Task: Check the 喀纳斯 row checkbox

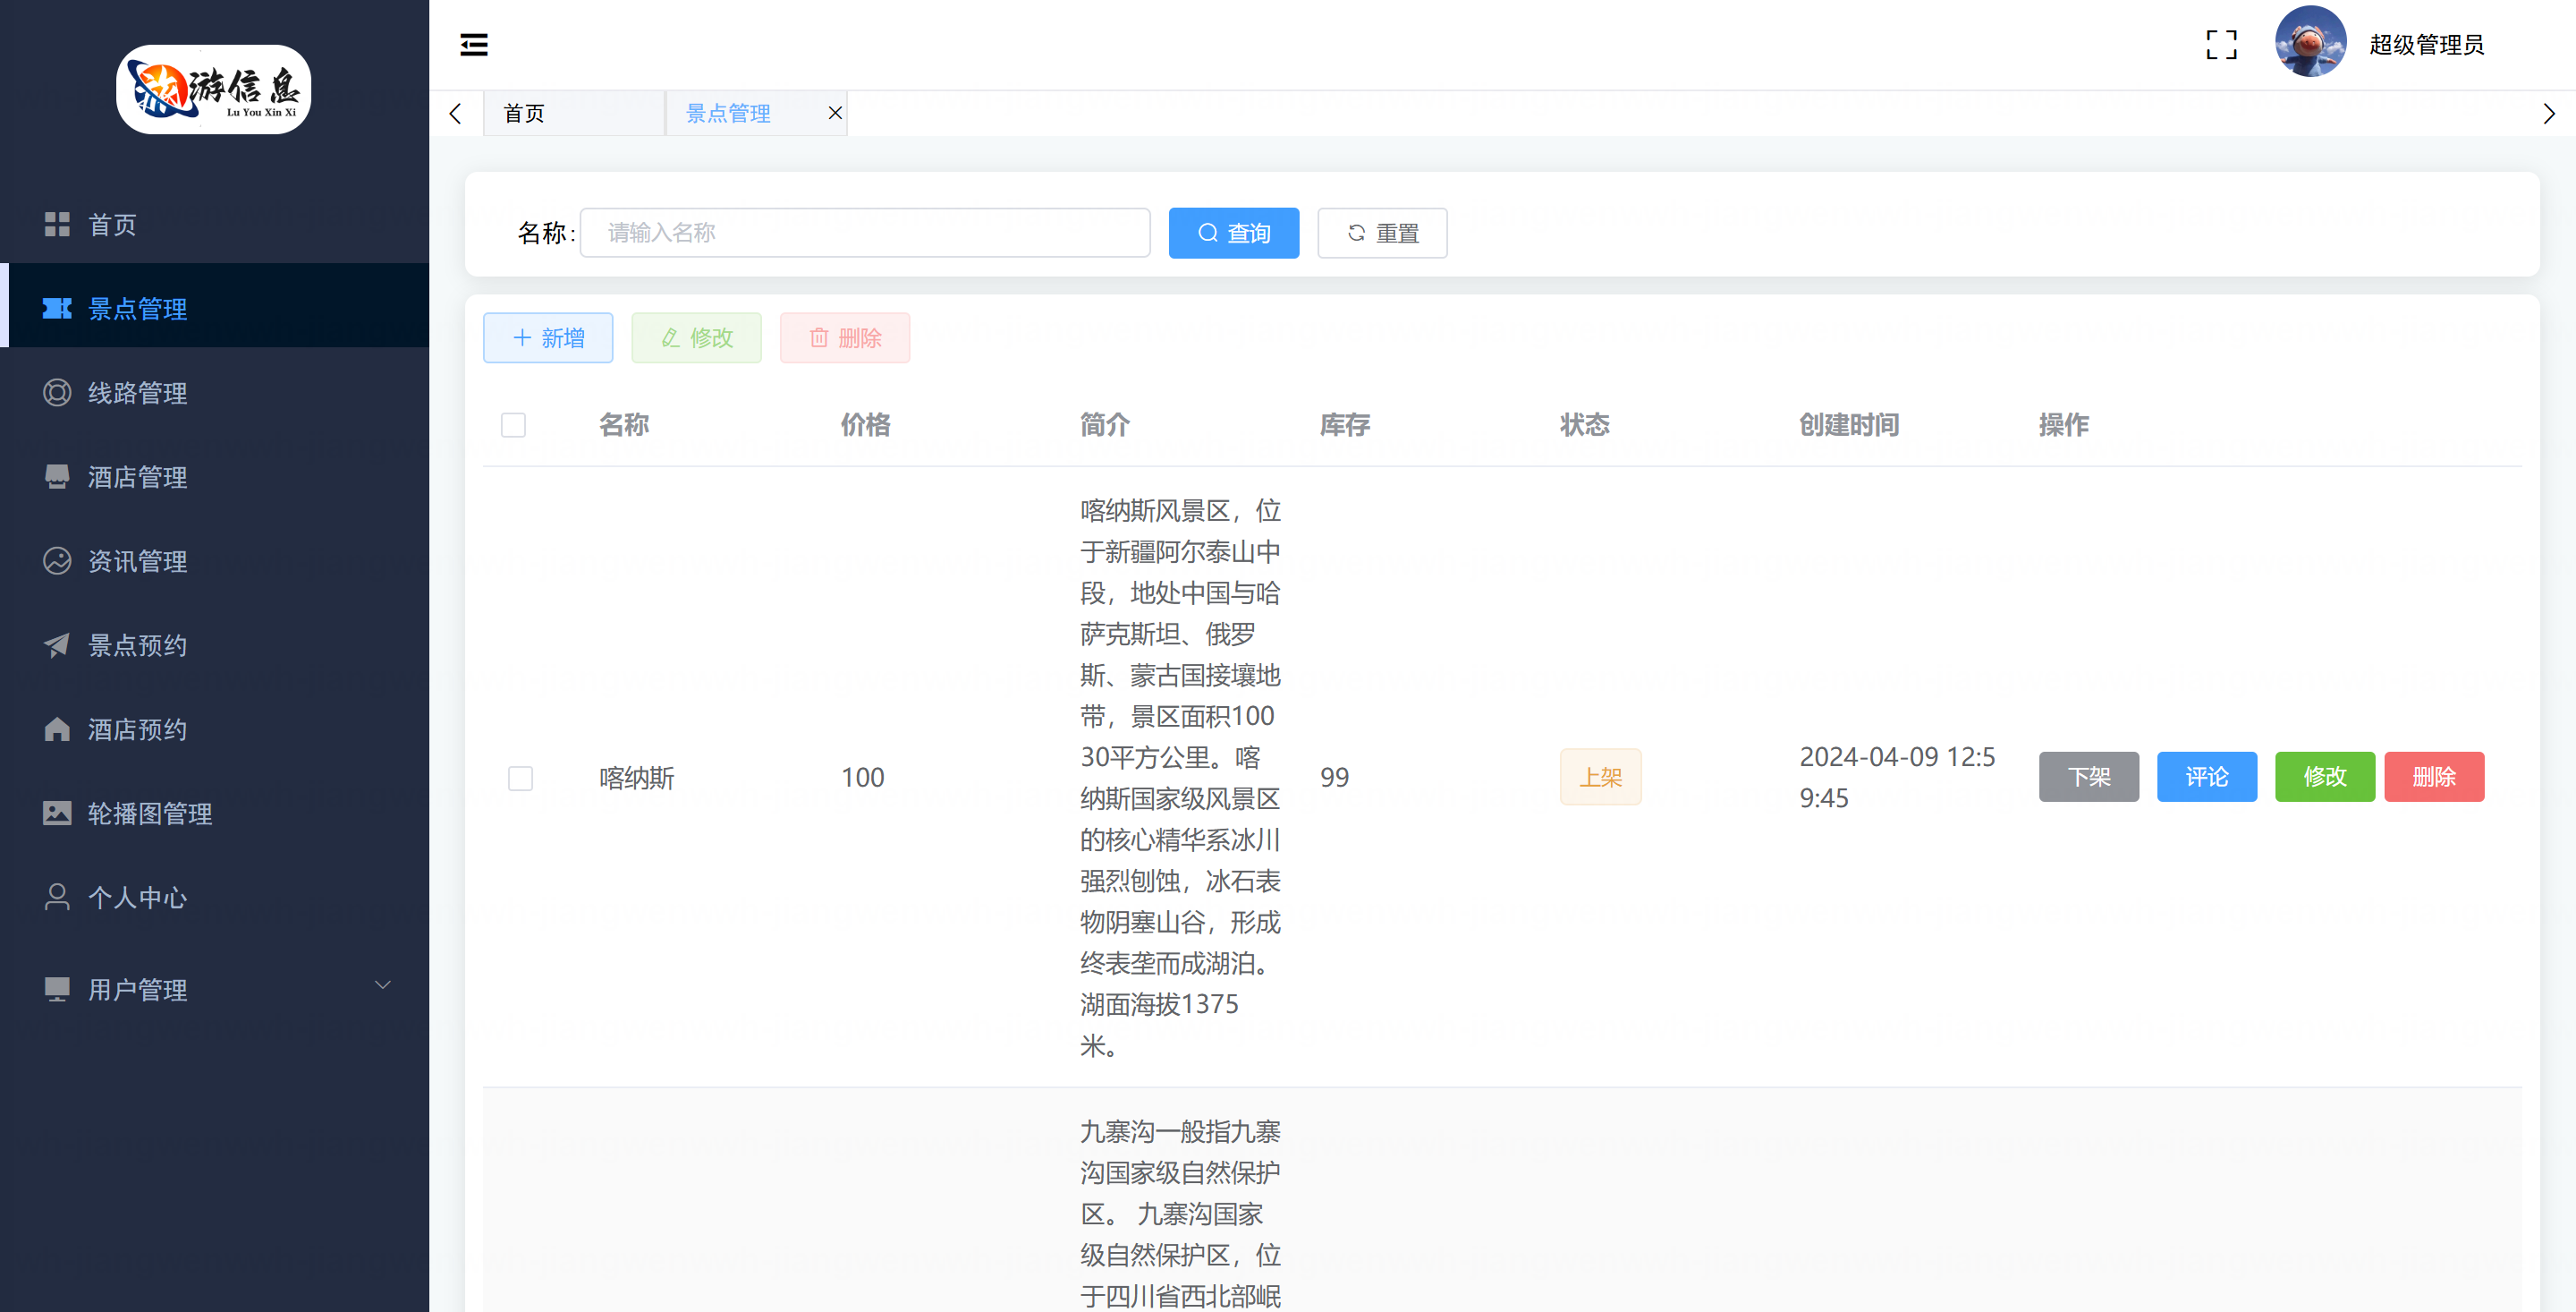Action: click(x=520, y=778)
